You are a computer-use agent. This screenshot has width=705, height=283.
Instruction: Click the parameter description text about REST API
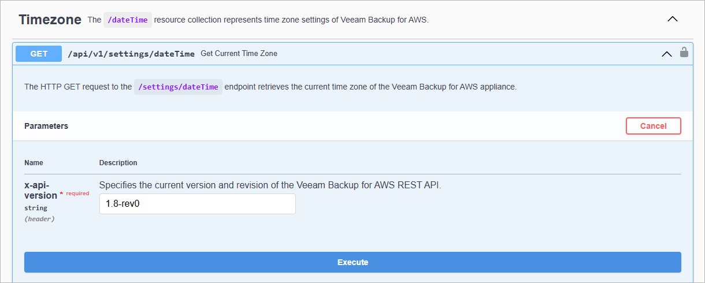coord(270,185)
